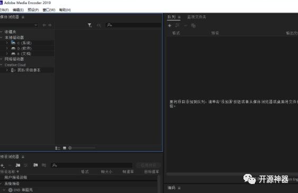
Task: Click the create new preset plus icon
Action: click(2, 166)
